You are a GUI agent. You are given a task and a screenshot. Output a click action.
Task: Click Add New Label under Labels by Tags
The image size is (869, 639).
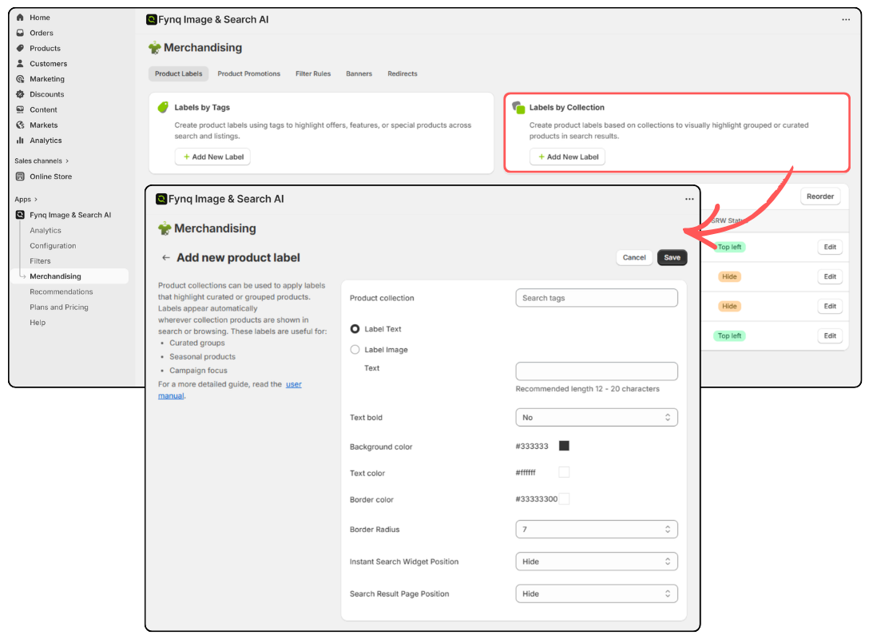212,157
